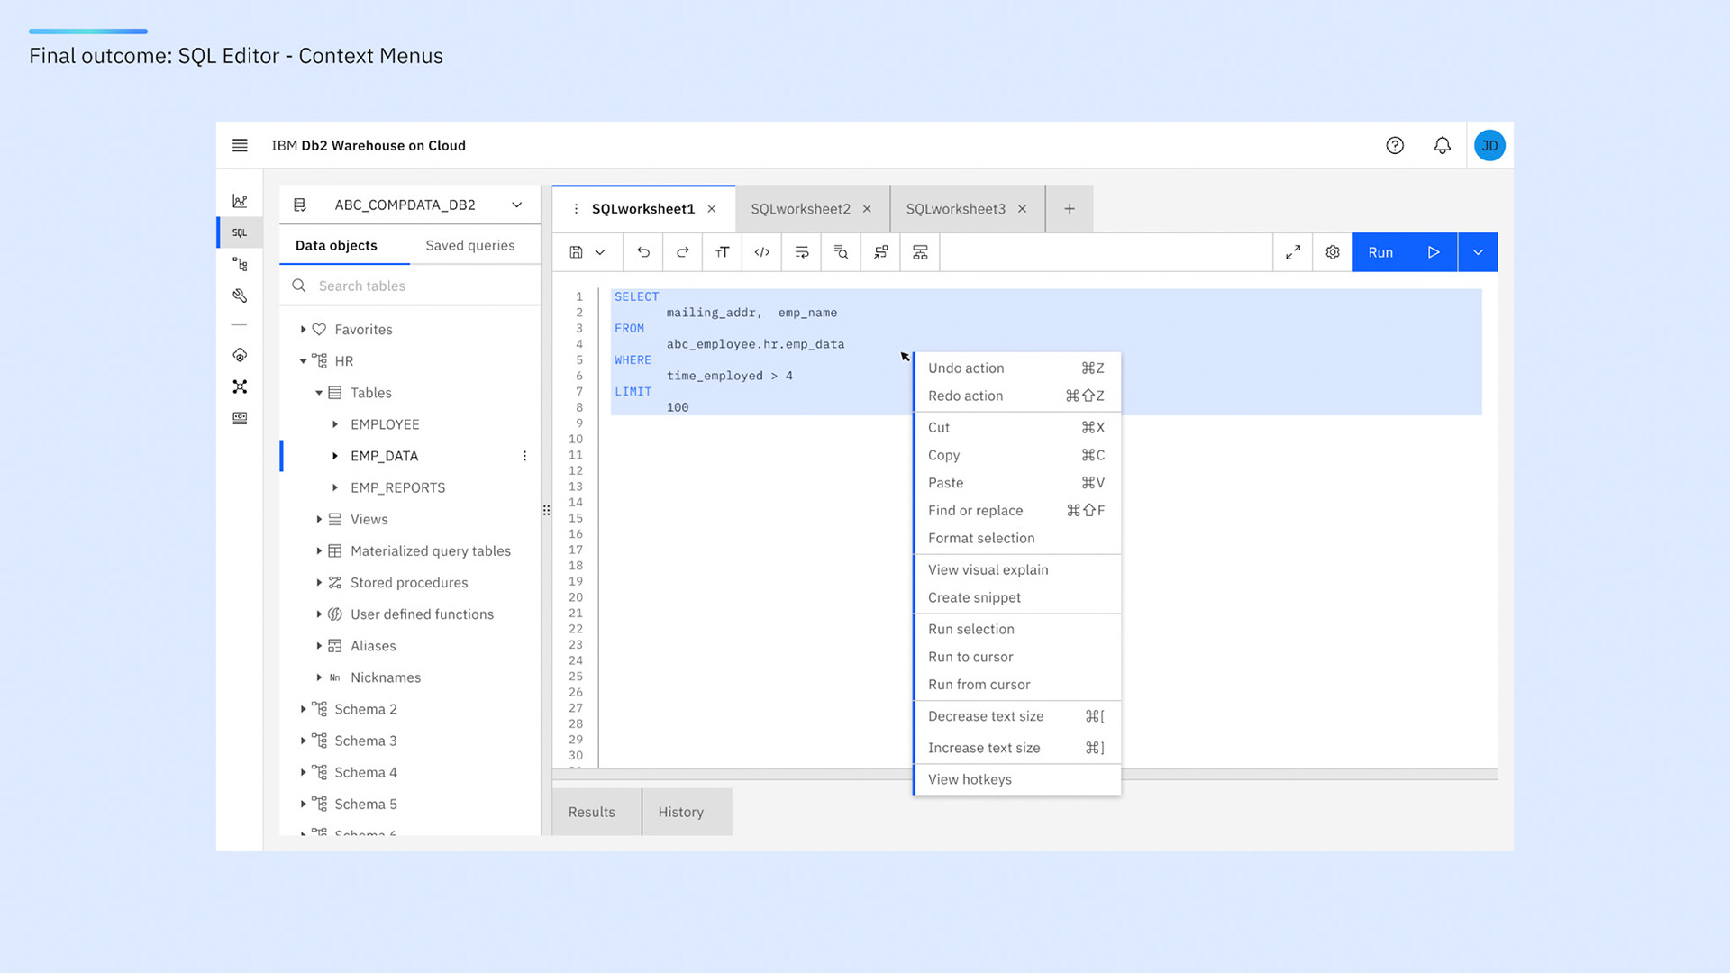Click the find in query search icon
Viewport: 1730px width, 973px height.
(x=840, y=252)
